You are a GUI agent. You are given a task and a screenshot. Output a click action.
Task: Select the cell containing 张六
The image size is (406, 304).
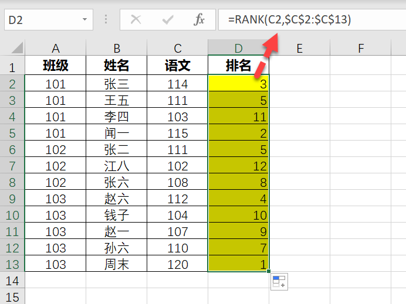[x=117, y=183]
